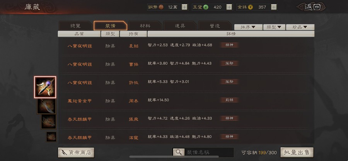Switch to the 材料 tab
The width and height of the screenshot is (348, 161).
tap(145, 26)
